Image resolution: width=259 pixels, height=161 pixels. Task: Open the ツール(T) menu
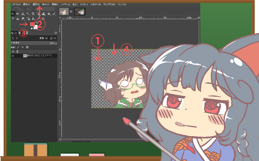click(x=84, y=4)
